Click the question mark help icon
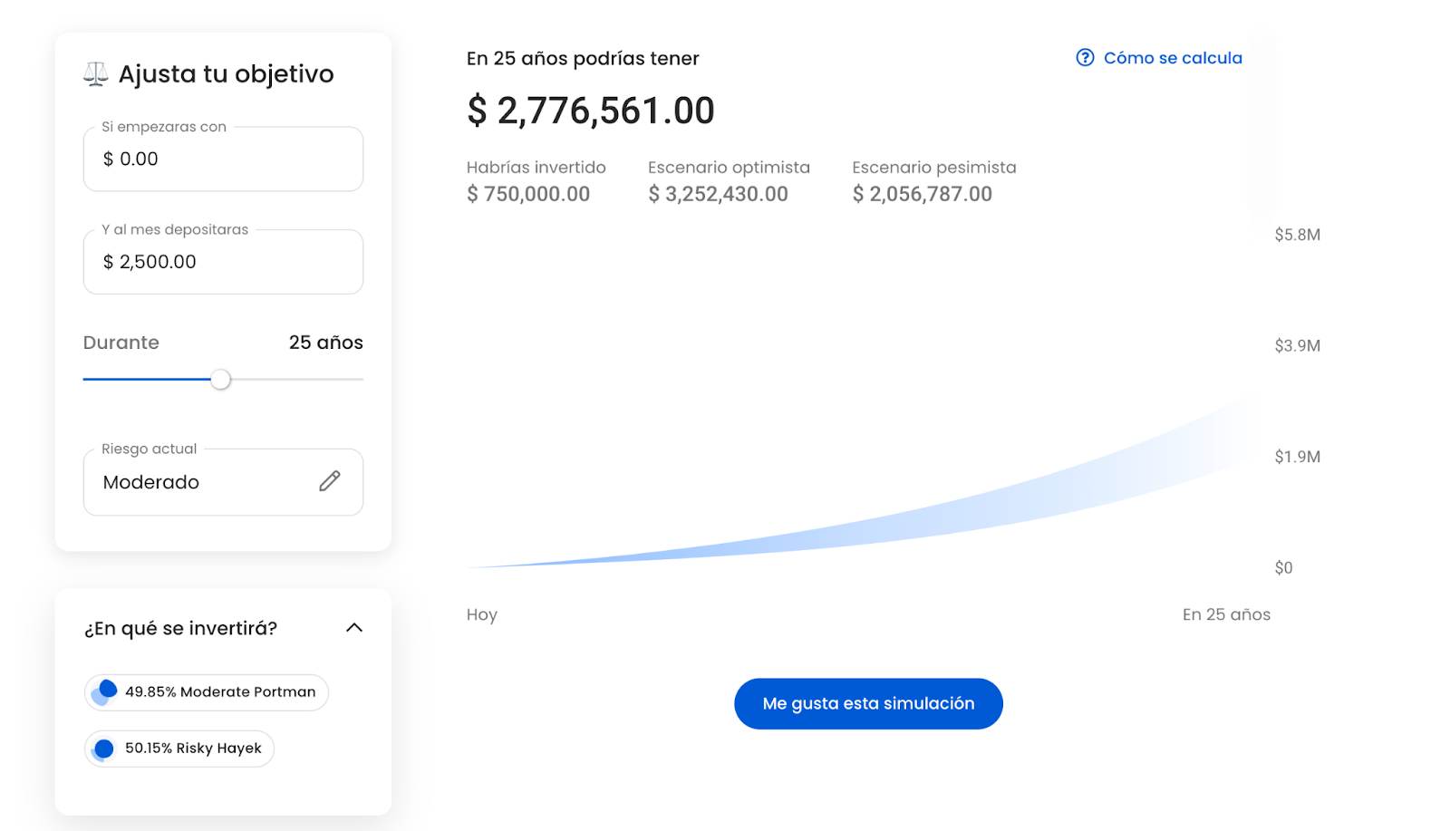 coord(1085,58)
